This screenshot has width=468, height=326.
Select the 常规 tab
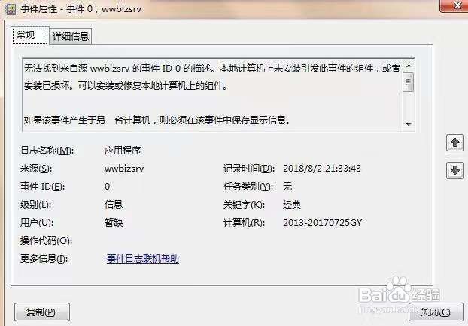click(30, 35)
